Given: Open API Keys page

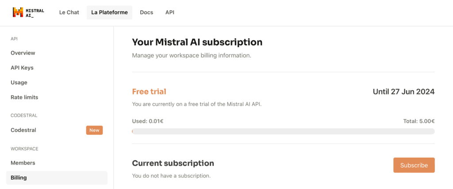Looking at the screenshot, I should click(x=22, y=68).
